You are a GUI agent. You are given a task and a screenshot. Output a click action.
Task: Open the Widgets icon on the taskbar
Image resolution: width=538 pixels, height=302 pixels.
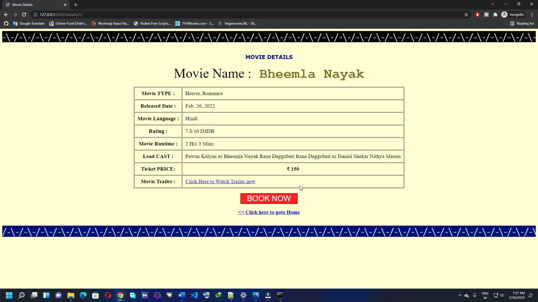point(46,295)
